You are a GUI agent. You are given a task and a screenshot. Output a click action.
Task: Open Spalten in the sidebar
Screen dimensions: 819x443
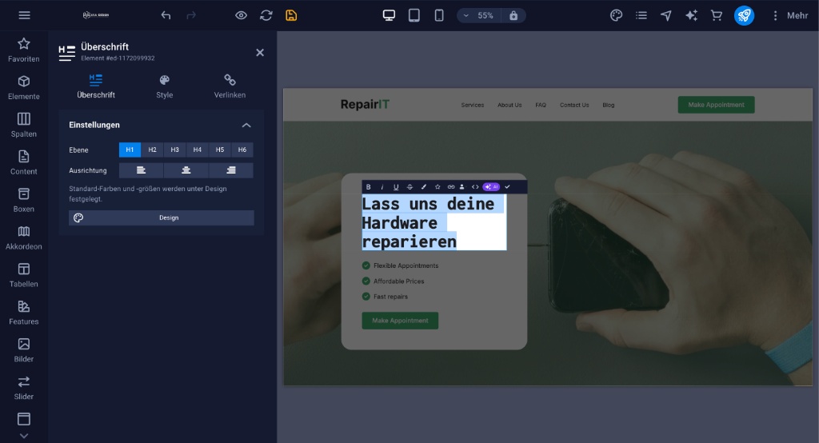point(23,126)
